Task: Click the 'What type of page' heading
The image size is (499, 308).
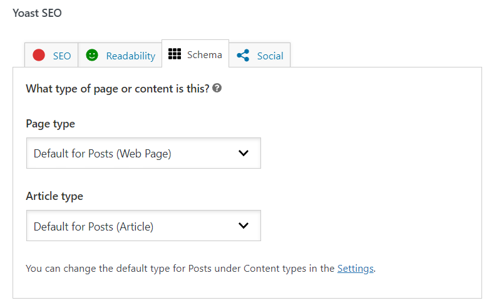Action: (x=118, y=89)
